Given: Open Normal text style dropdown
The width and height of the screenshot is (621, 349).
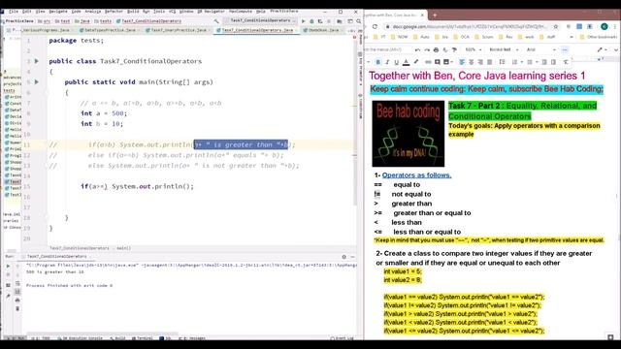Looking at the screenshot, I should [x=504, y=49].
